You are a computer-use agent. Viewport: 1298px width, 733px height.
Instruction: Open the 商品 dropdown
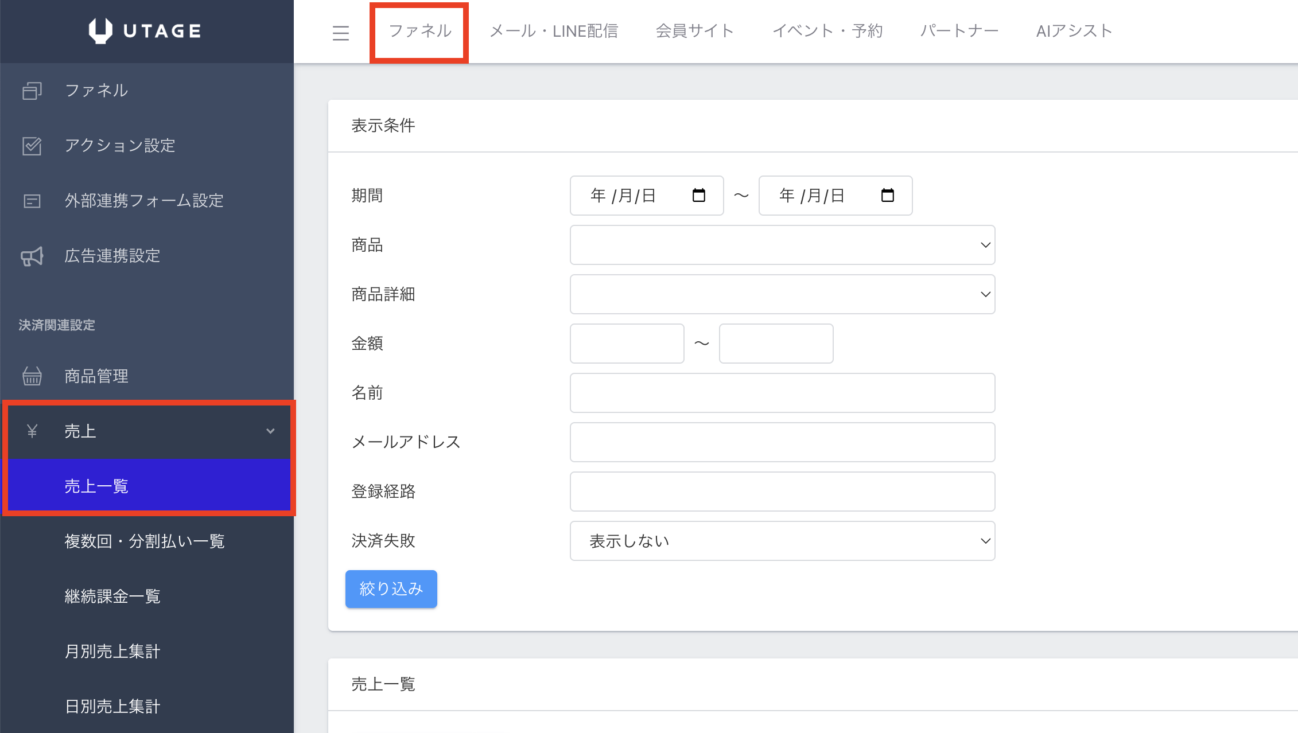[782, 245]
